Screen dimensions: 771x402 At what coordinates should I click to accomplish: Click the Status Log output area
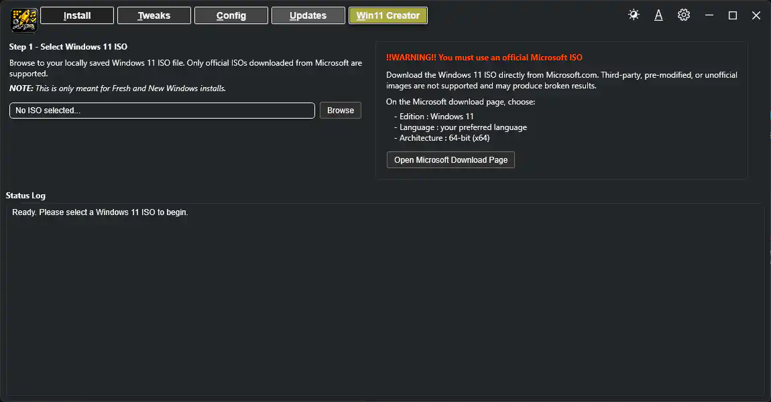coord(385,299)
